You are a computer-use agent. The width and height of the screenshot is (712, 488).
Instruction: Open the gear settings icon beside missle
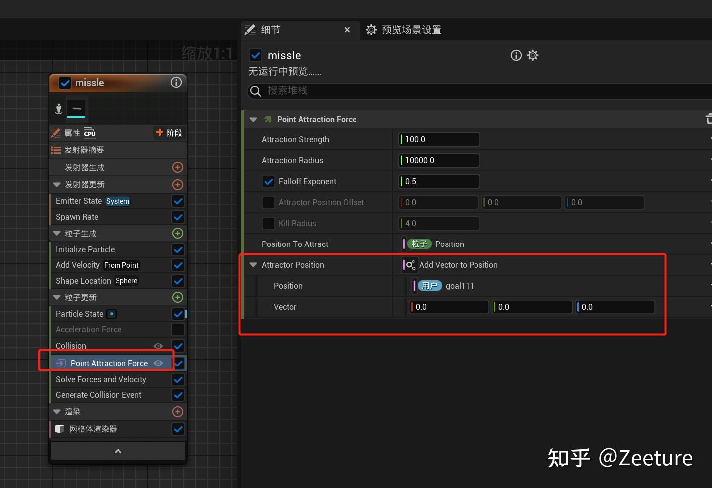click(533, 55)
